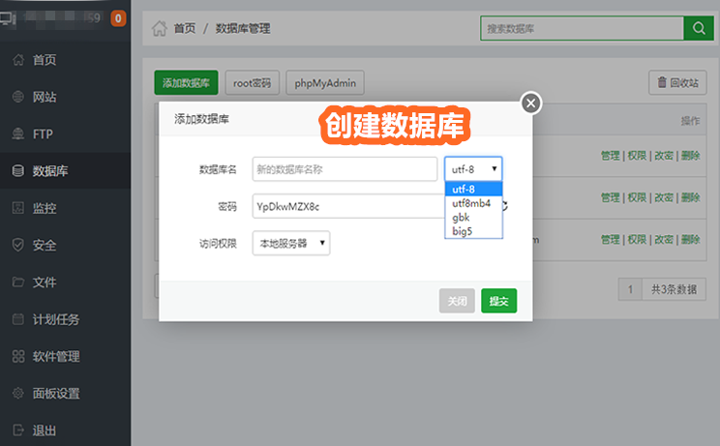This screenshot has height=446, width=720.
Task: Click the 回收站 recycle bin button
Action: [675, 83]
